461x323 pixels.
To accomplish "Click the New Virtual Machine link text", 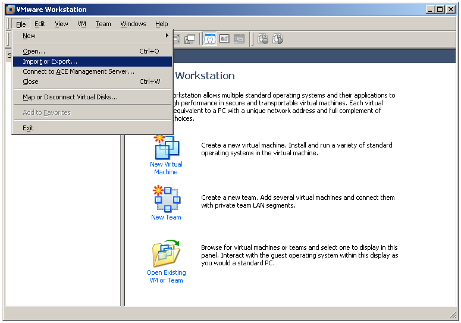I will tap(166, 168).
